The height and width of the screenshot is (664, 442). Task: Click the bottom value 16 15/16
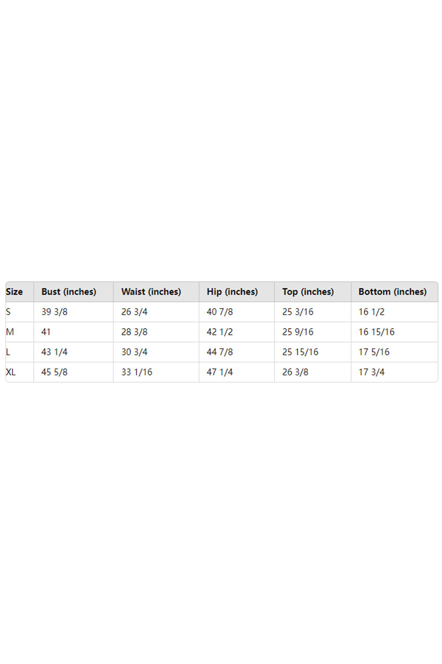[x=376, y=332]
